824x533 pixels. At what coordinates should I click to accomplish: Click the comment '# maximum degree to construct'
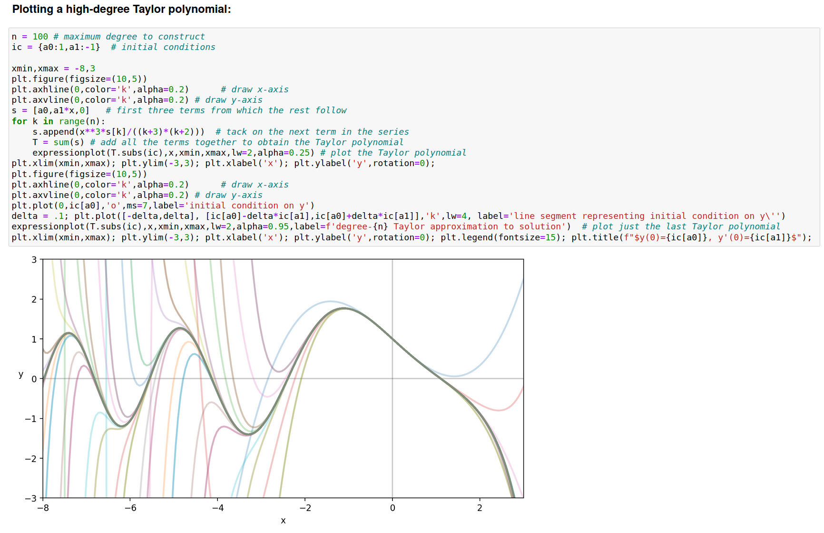[x=129, y=37]
